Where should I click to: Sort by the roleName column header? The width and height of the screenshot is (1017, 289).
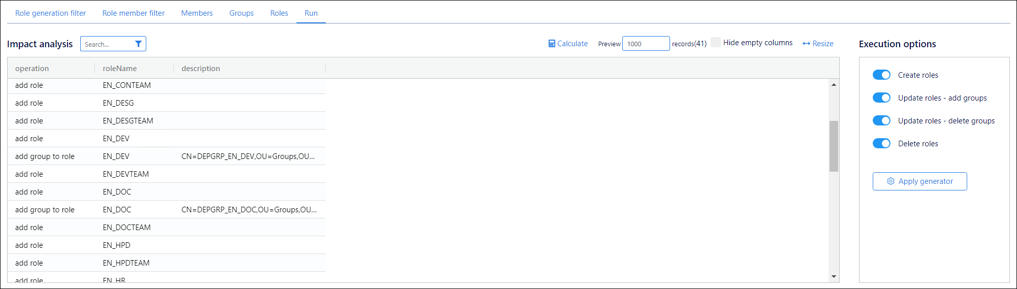[120, 69]
